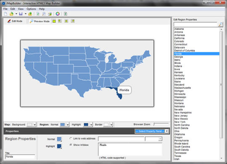Image resolution: width=227 pixels, height=164 pixels.
Task: Expand the Select Property Panel dropdown
Action: click(x=166, y=131)
